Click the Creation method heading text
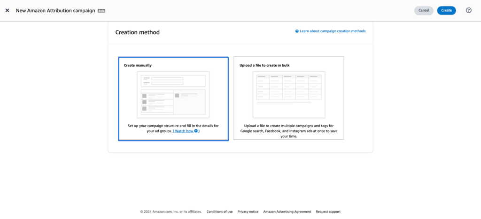This screenshot has height=219, width=481. (x=138, y=32)
